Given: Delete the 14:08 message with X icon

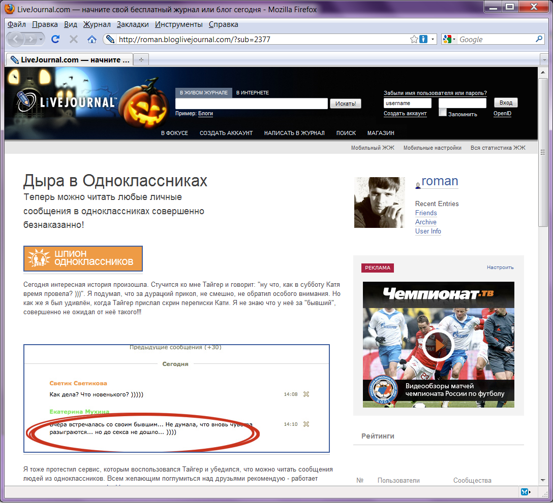Looking at the screenshot, I should pyautogui.click(x=306, y=394).
